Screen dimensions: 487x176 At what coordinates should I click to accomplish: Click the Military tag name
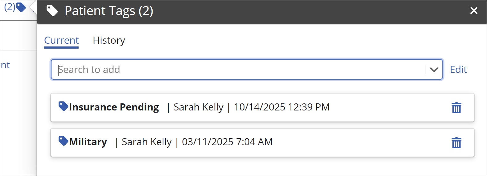coord(88,142)
